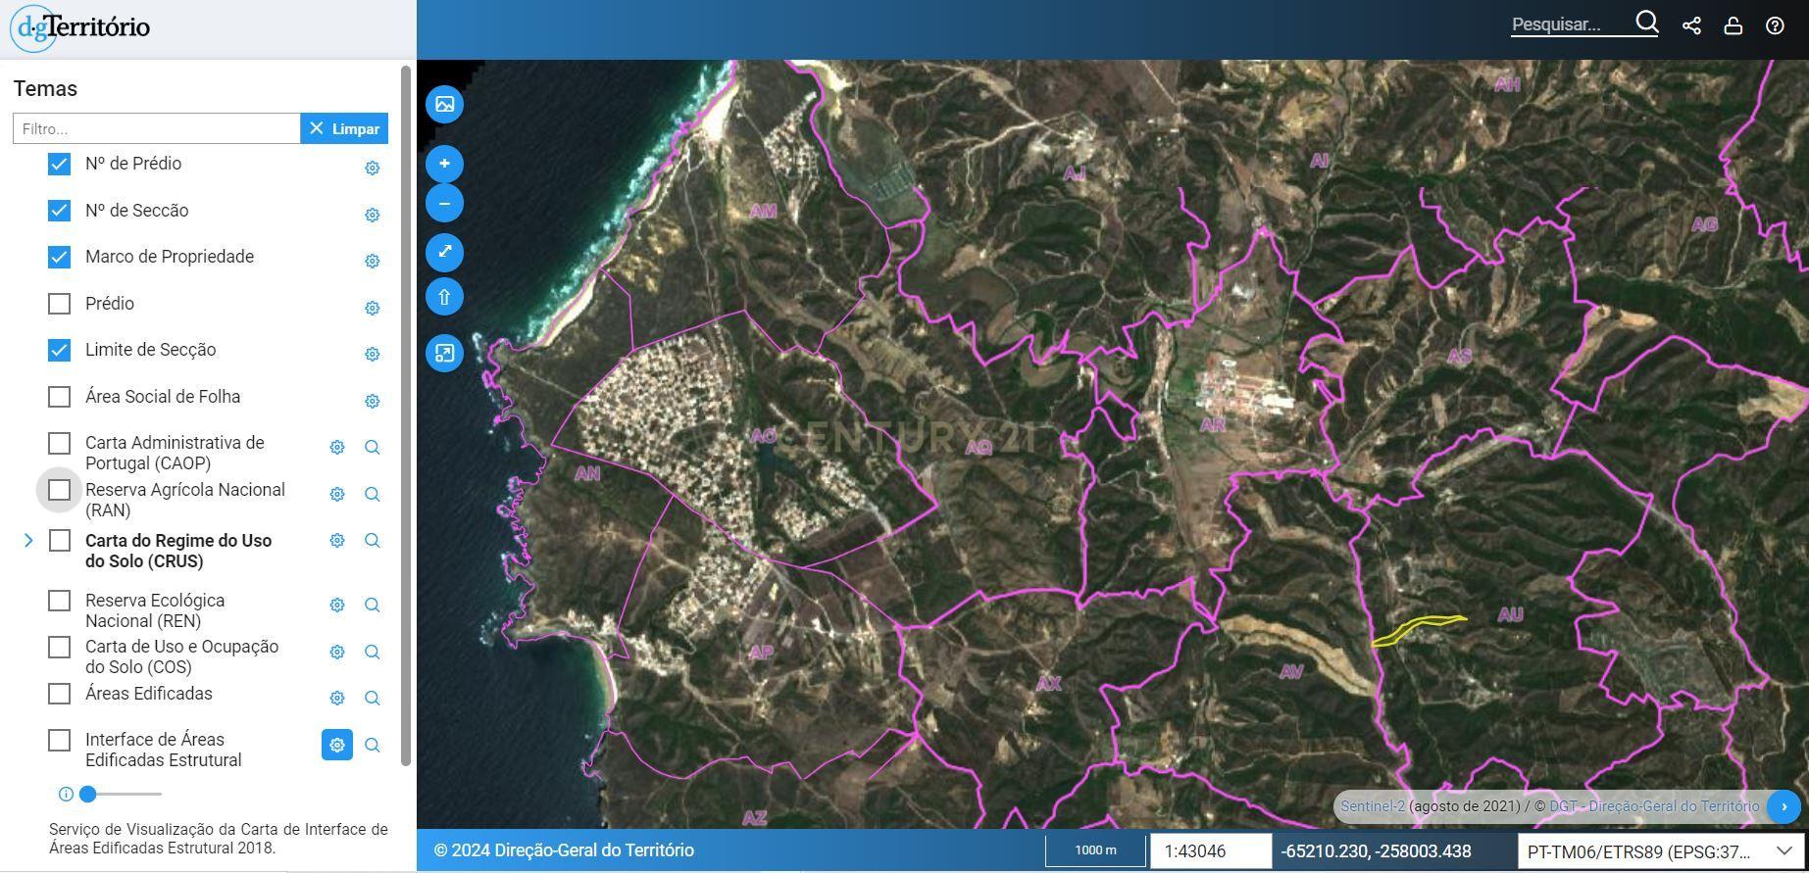Screen dimensions: 1809x873
Task: Click the full extent arrows icon
Action: coord(444,252)
